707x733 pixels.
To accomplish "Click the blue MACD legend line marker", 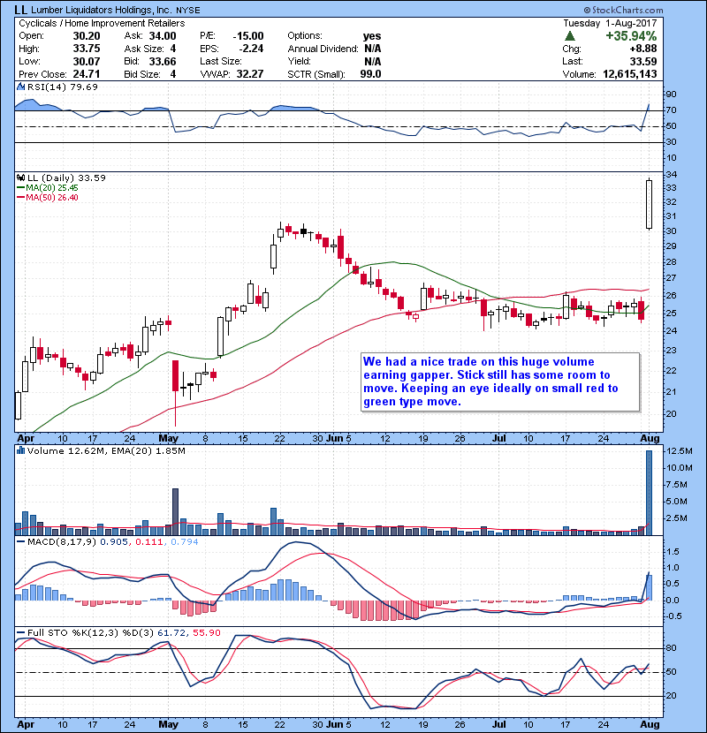I will pyautogui.click(x=20, y=542).
